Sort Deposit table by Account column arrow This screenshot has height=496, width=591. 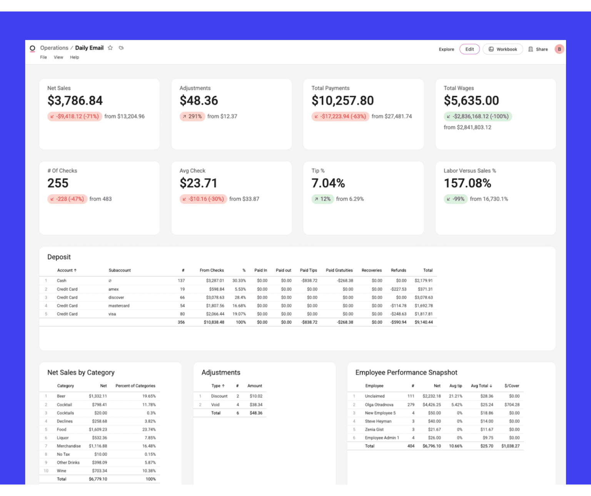(x=75, y=270)
